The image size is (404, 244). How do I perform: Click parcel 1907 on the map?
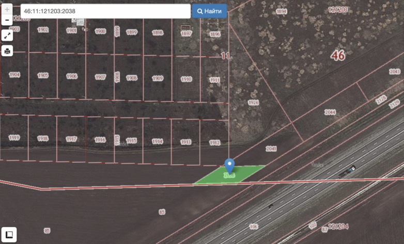click(100, 77)
